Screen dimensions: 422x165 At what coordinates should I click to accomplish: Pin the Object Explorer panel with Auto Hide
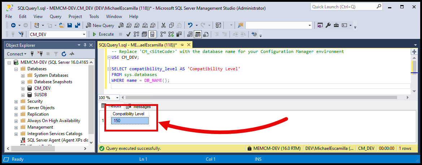point(85,45)
